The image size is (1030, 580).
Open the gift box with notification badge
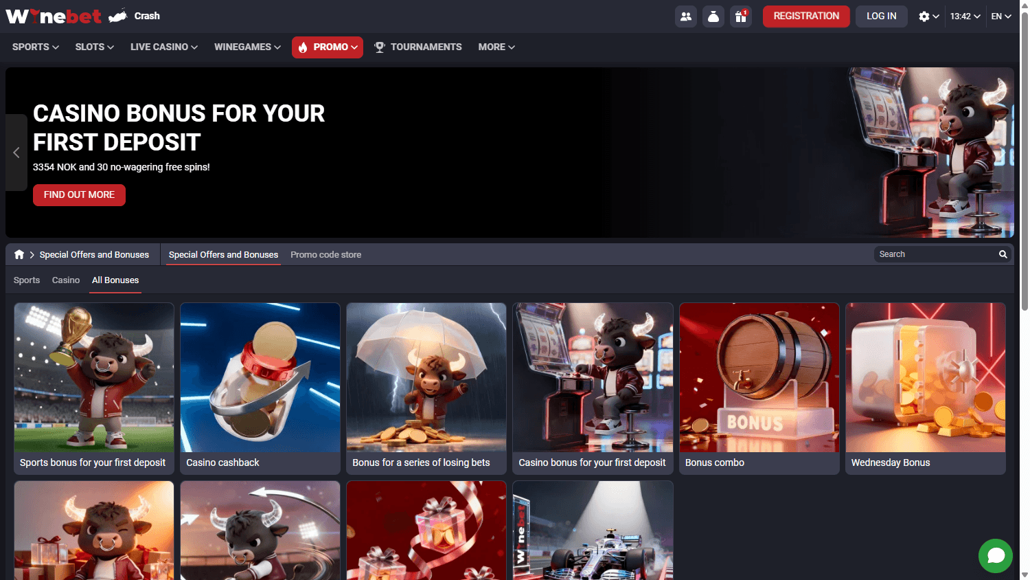[x=740, y=16]
